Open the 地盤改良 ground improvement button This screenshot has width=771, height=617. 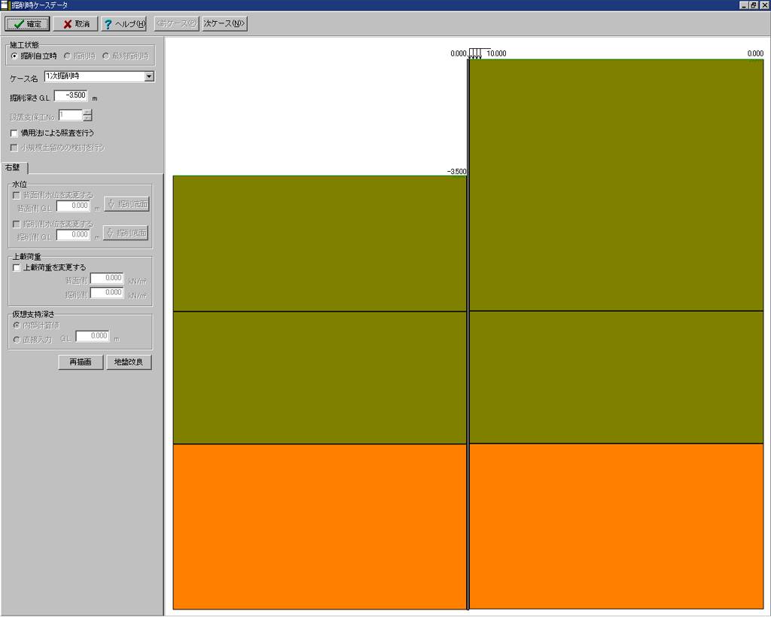pos(129,362)
